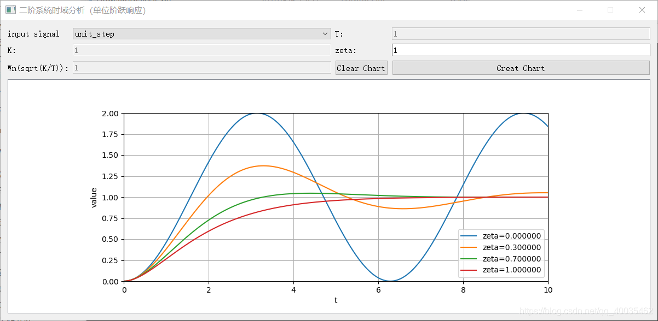
Task: Click the 't' x-axis label
Action: [336, 300]
